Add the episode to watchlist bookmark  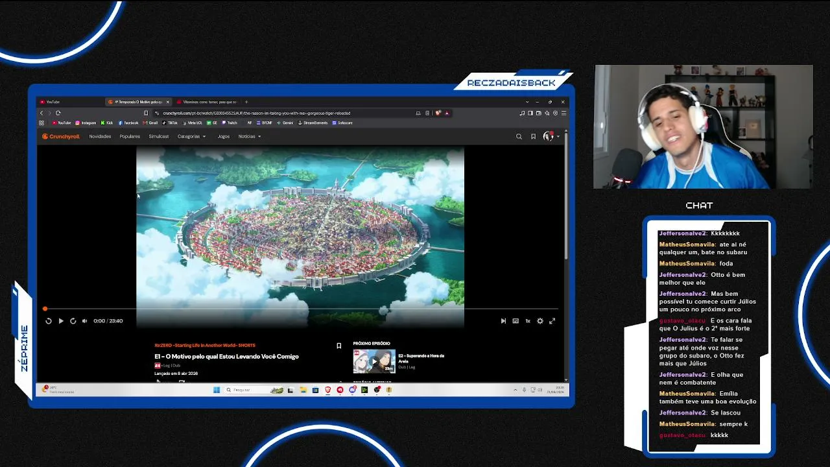338,346
